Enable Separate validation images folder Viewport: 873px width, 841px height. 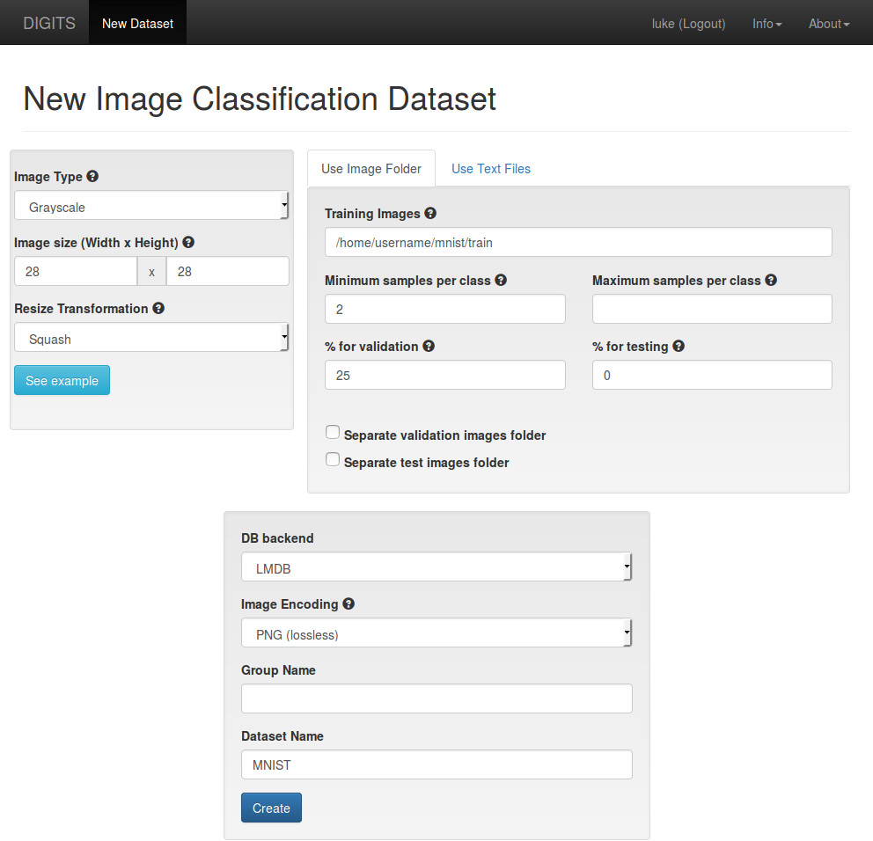[x=333, y=432]
